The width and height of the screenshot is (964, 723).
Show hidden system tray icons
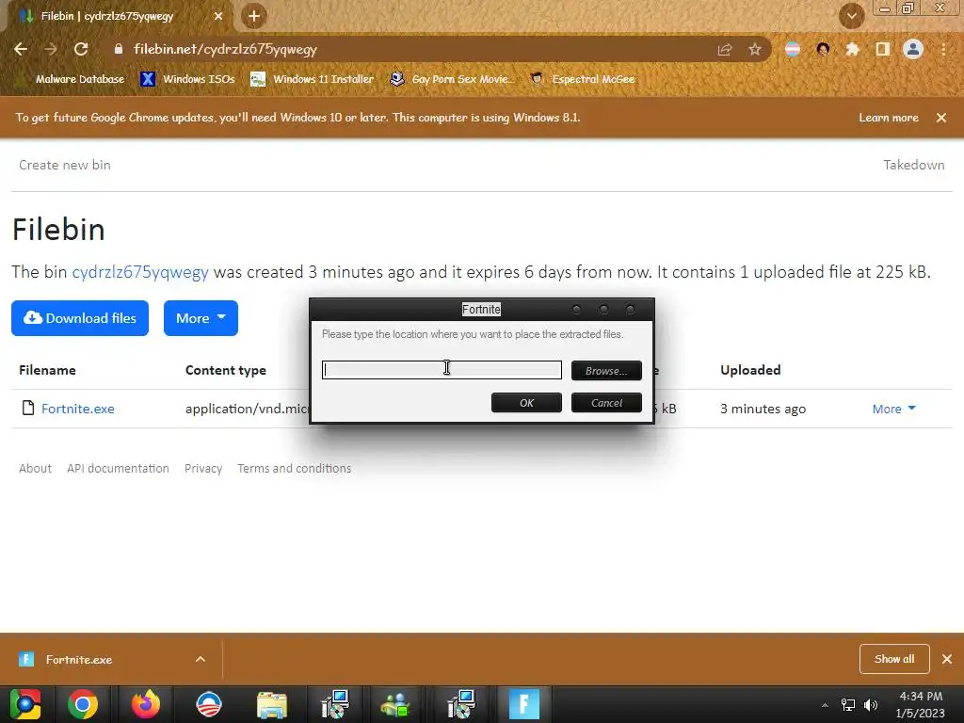[x=825, y=705]
